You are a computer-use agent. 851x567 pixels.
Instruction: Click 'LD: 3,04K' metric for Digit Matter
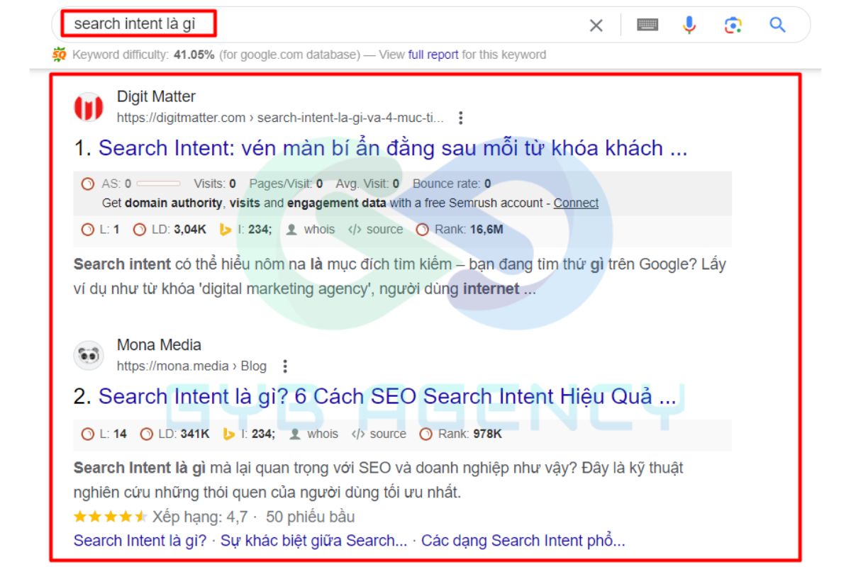click(169, 230)
